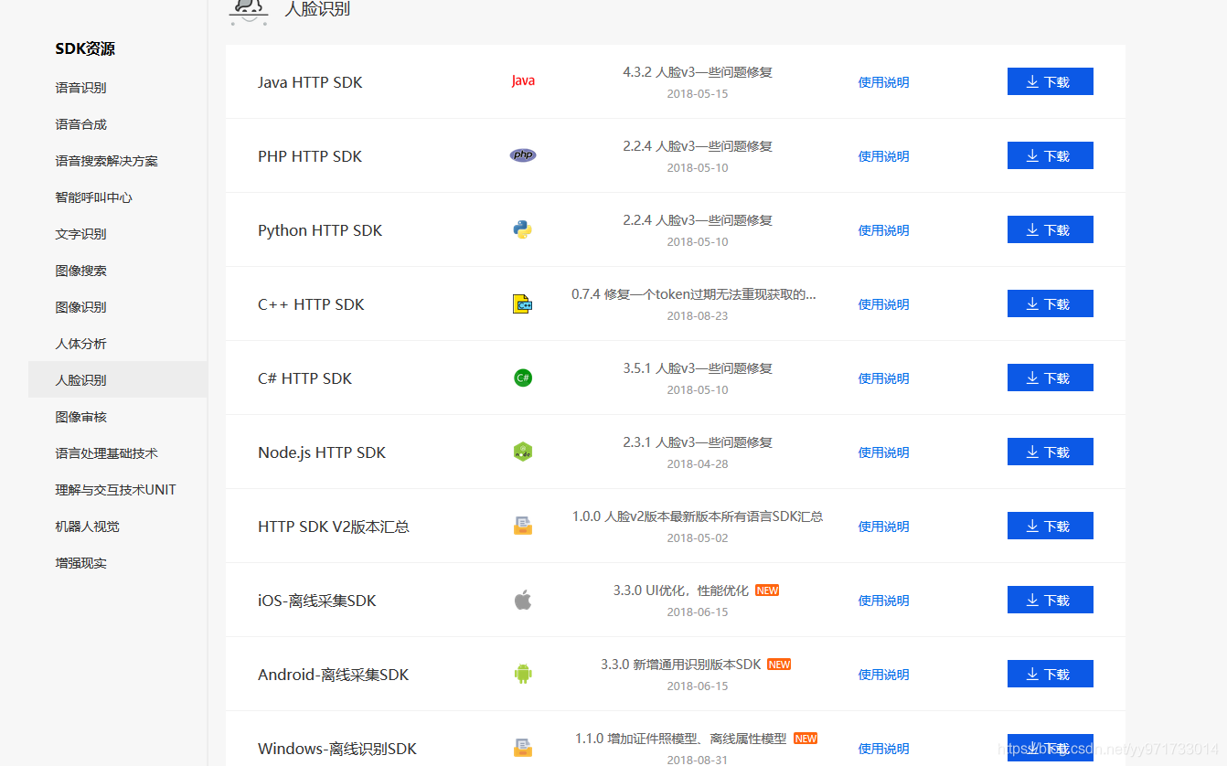Viewport: 1227px width, 766px height.
Task: Select the Python logo icon
Action: 522,229
